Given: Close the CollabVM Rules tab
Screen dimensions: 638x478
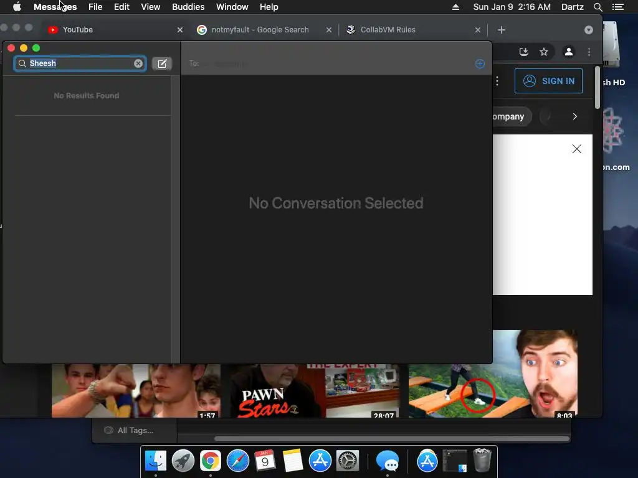Looking at the screenshot, I should (x=478, y=30).
